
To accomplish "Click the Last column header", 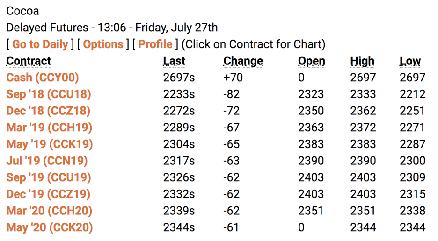I will pyautogui.click(x=174, y=61).
